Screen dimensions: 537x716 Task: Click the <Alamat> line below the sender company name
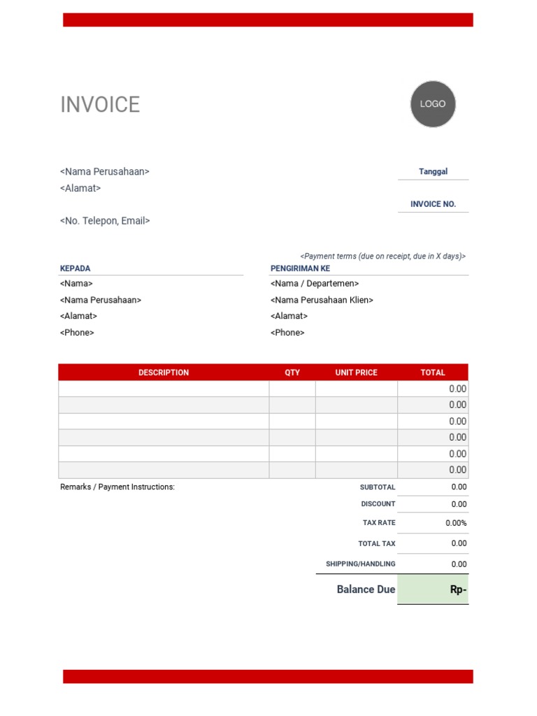80,188
